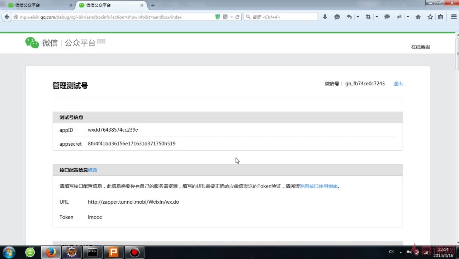
Task: Close the active 微信公众平台 tab
Action: coord(142,5)
